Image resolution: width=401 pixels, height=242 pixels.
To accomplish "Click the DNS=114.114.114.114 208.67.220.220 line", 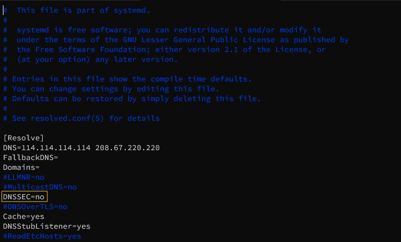I will point(81,148).
